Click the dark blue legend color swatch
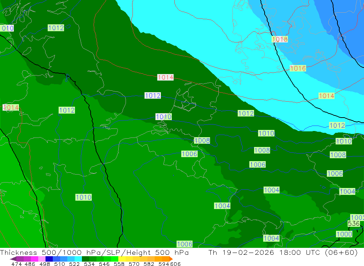The image size is (364, 266). pos(49,259)
